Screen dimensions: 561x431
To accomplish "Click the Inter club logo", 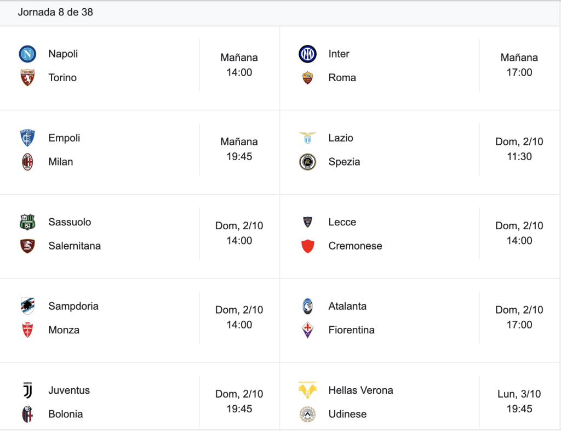I will tap(307, 54).
